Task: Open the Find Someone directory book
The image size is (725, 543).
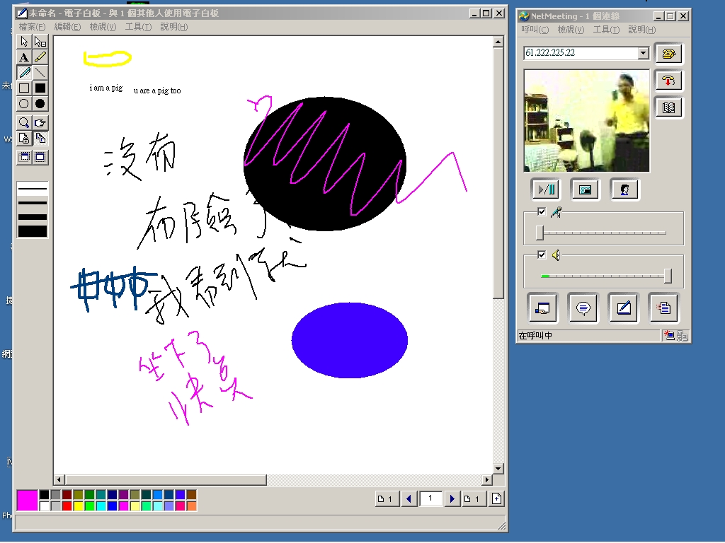Action: (668, 107)
